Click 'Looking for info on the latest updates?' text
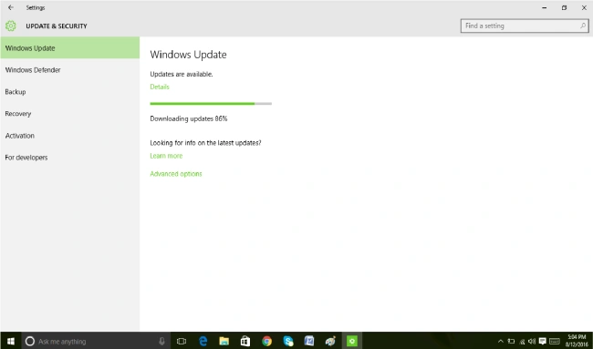Image resolution: width=593 pixels, height=349 pixels. (206, 143)
